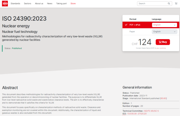
Task: Open the PDF + ePub language dropdown
Action: coord(165,25)
